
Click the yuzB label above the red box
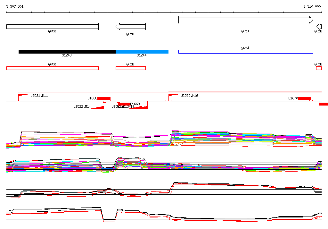(x=130, y=64)
